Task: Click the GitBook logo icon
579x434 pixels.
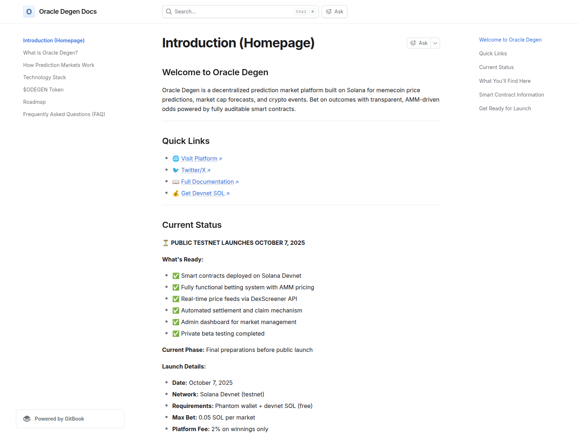Action: [x=27, y=419]
